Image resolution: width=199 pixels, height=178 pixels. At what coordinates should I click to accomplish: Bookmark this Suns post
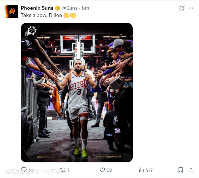[181, 170]
